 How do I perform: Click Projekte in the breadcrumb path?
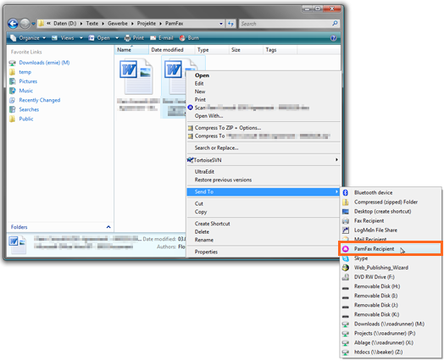click(147, 24)
